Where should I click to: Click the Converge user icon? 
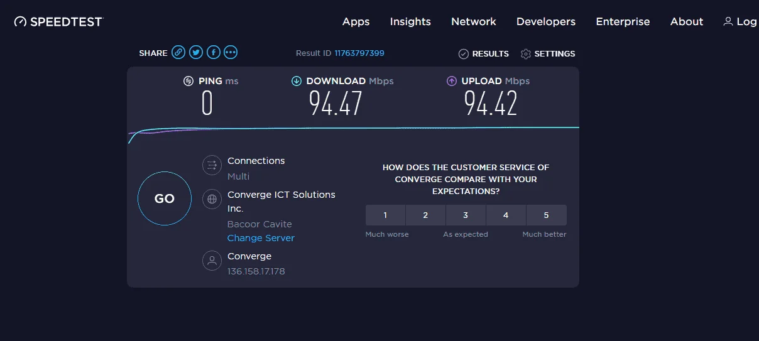click(212, 261)
